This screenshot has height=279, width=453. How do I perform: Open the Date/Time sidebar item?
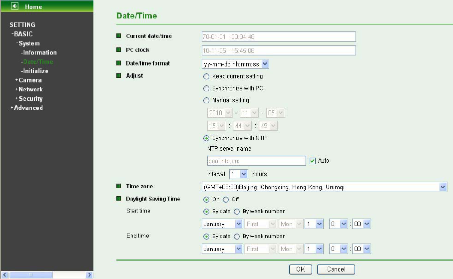click(x=37, y=62)
